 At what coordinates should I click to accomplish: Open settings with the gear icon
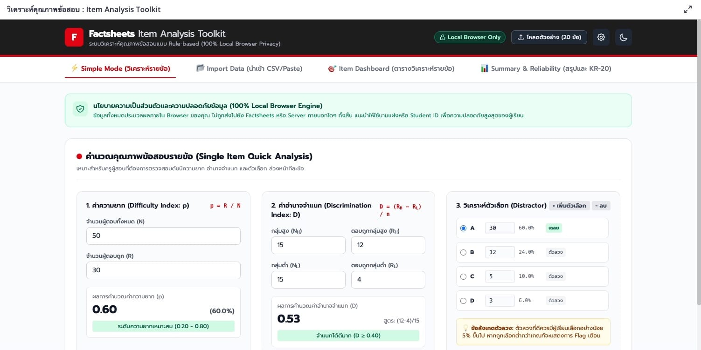[601, 37]
